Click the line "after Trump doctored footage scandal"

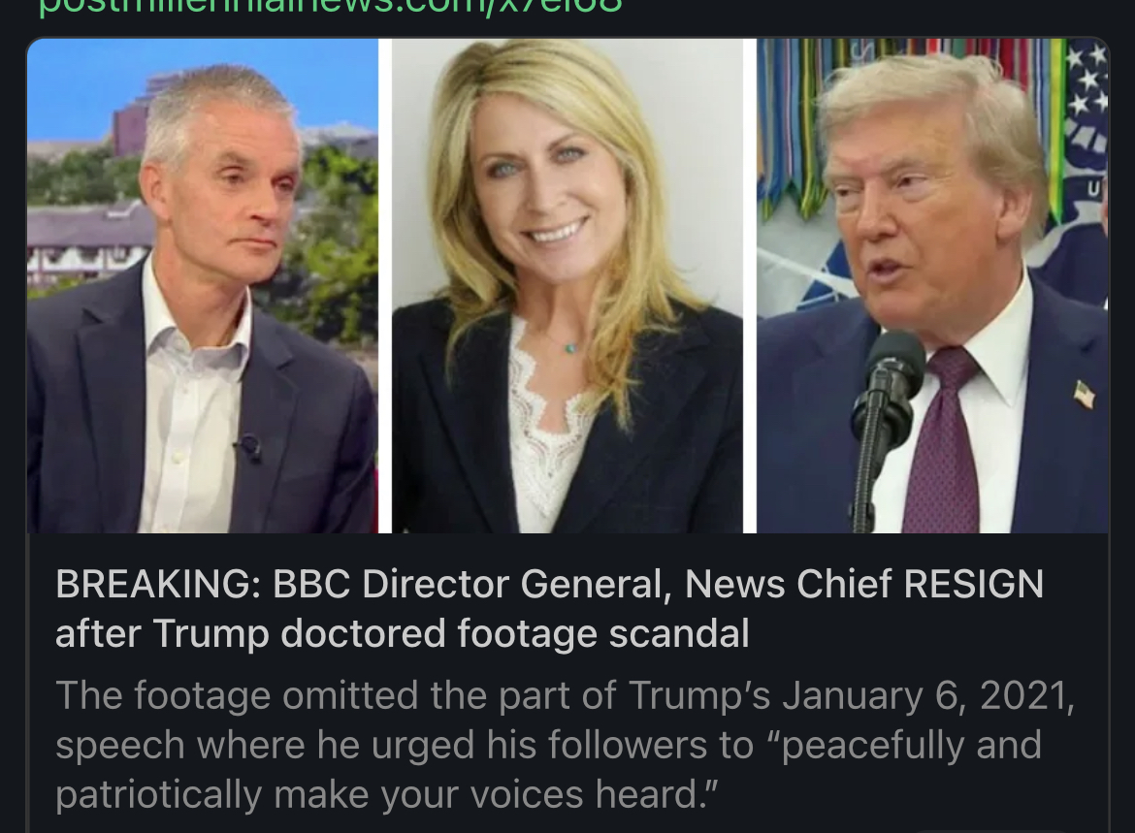[403, 634]
